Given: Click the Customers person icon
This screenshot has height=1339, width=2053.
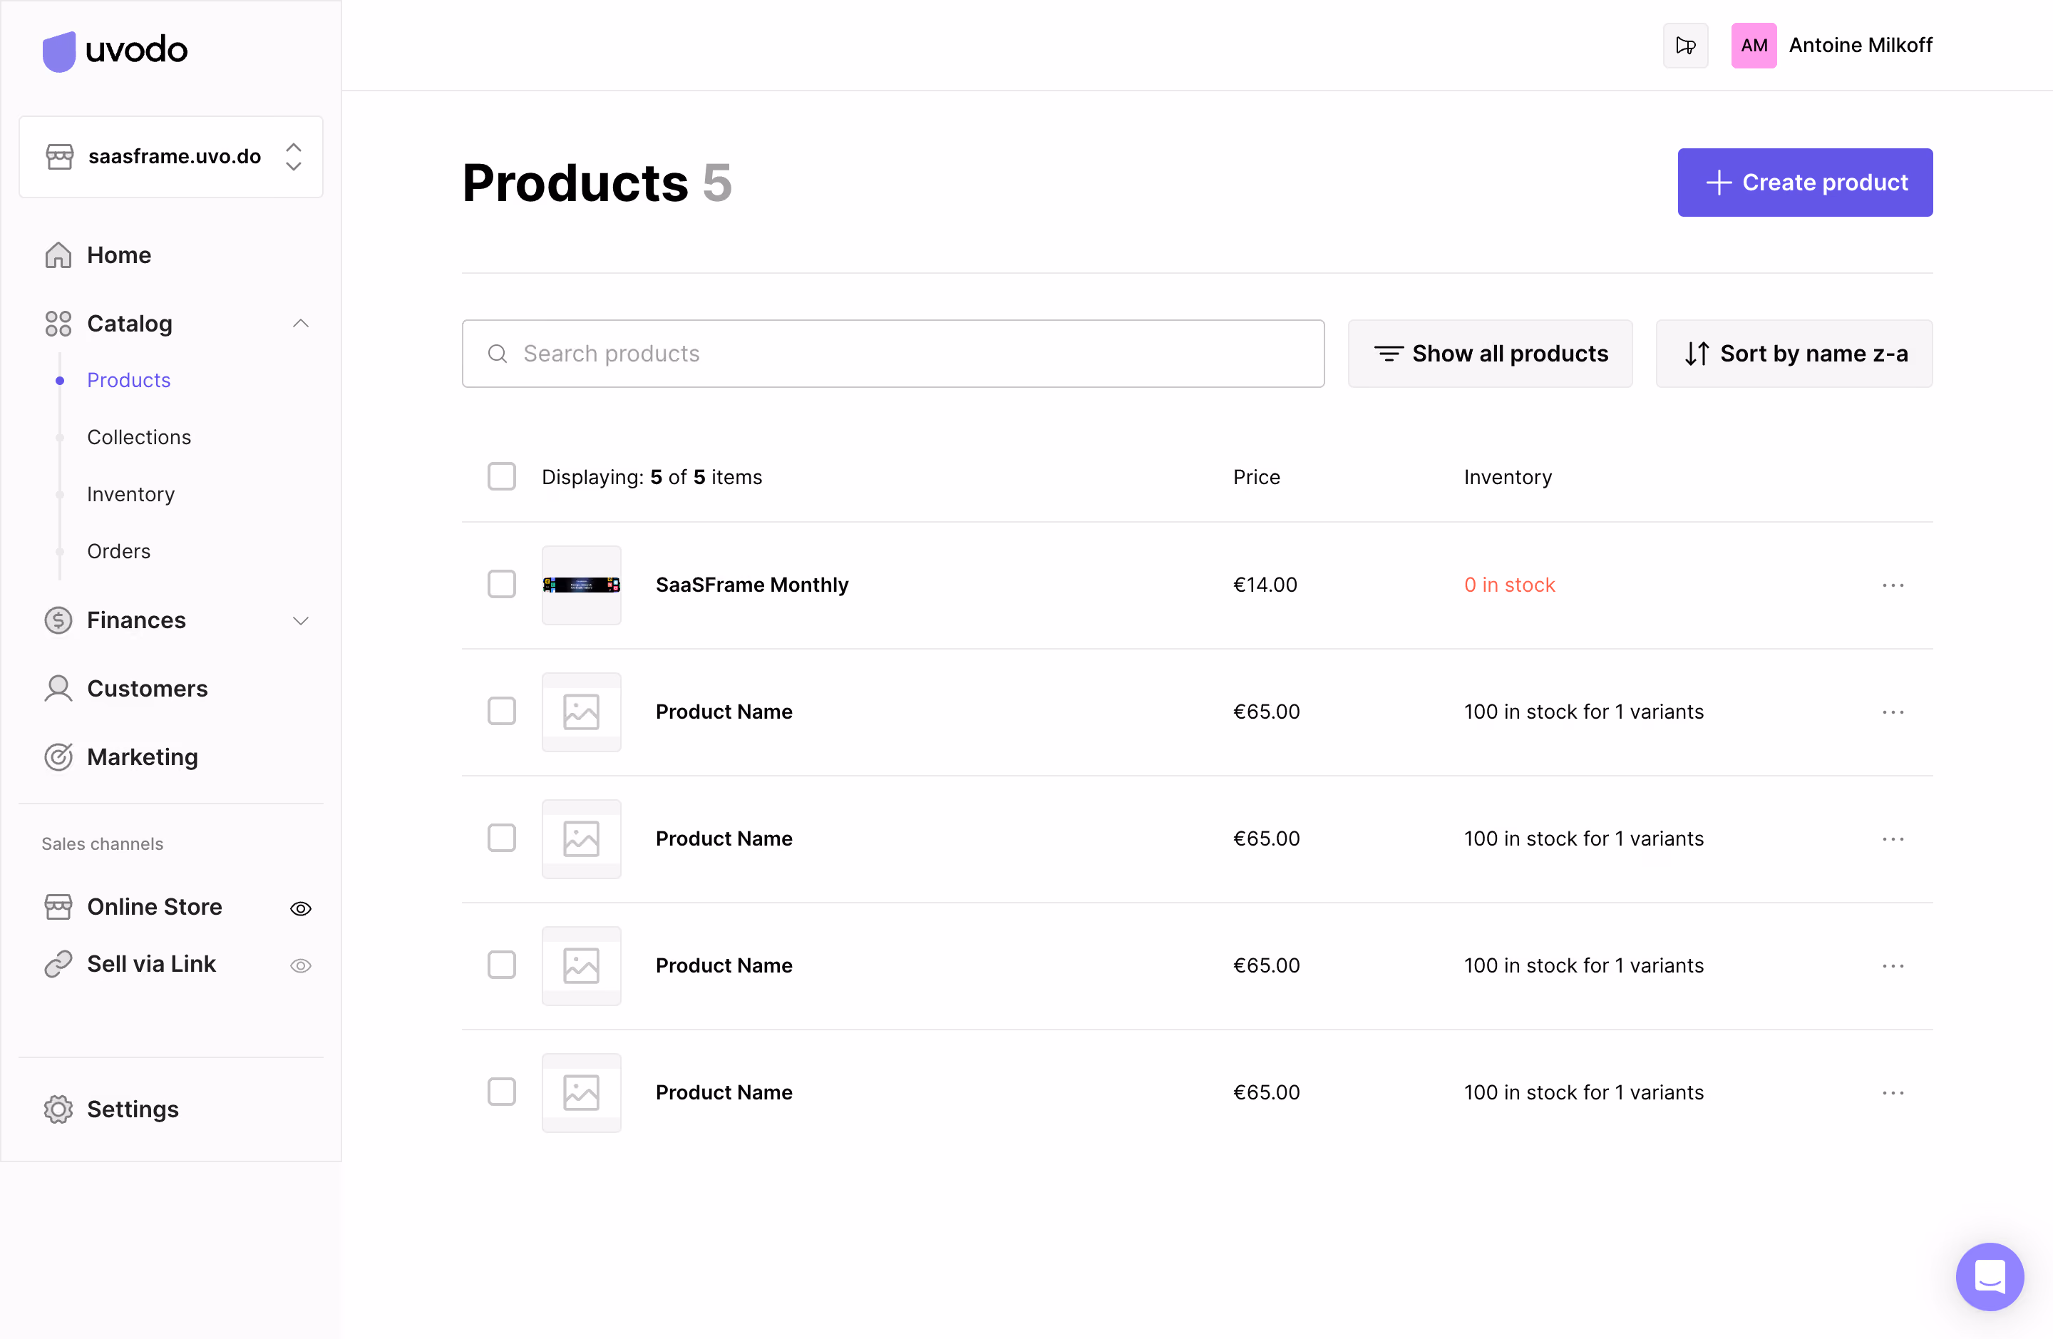Looking at the screenshot, I should pos(58,689).
